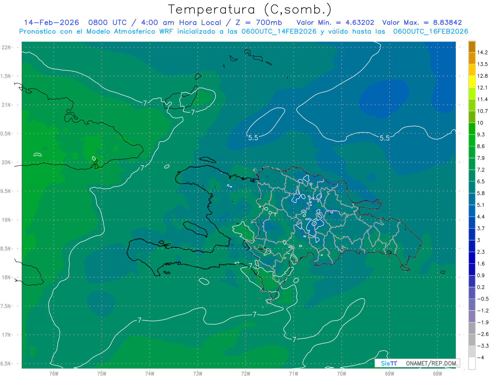The height and width of the screenshot is (379, 491).
Task: Click the "19N" latitude axis label
Action: click(7, 220)
